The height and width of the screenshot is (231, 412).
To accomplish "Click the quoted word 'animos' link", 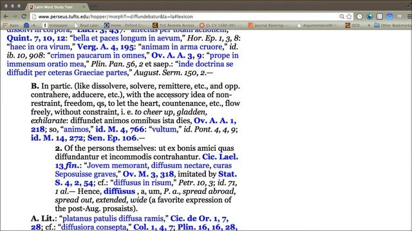I will pos(76,130).
